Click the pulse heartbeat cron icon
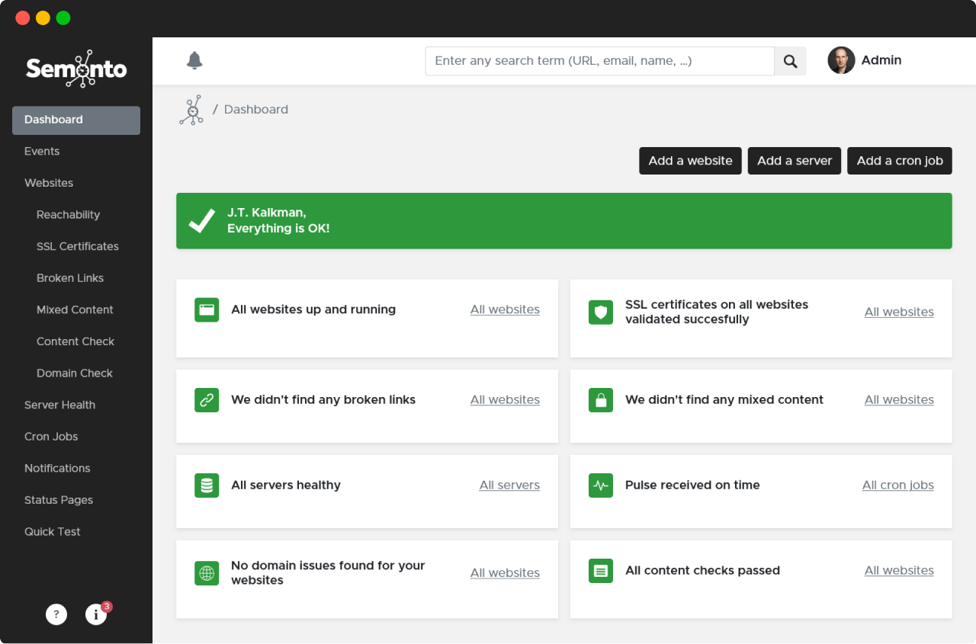This screenshot has height=644, width=976. pyautogui.click(x=601, y=485)
